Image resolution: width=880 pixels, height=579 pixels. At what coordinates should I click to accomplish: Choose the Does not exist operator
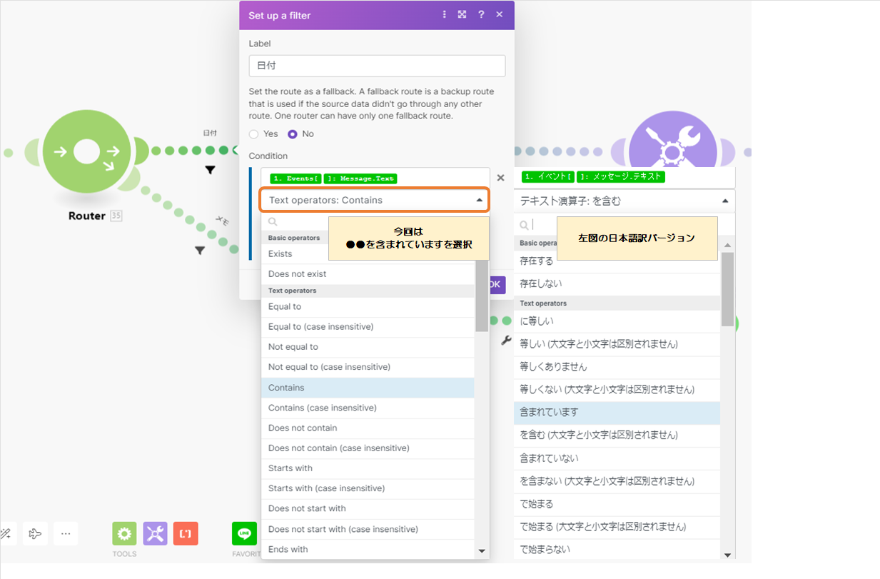368,274
